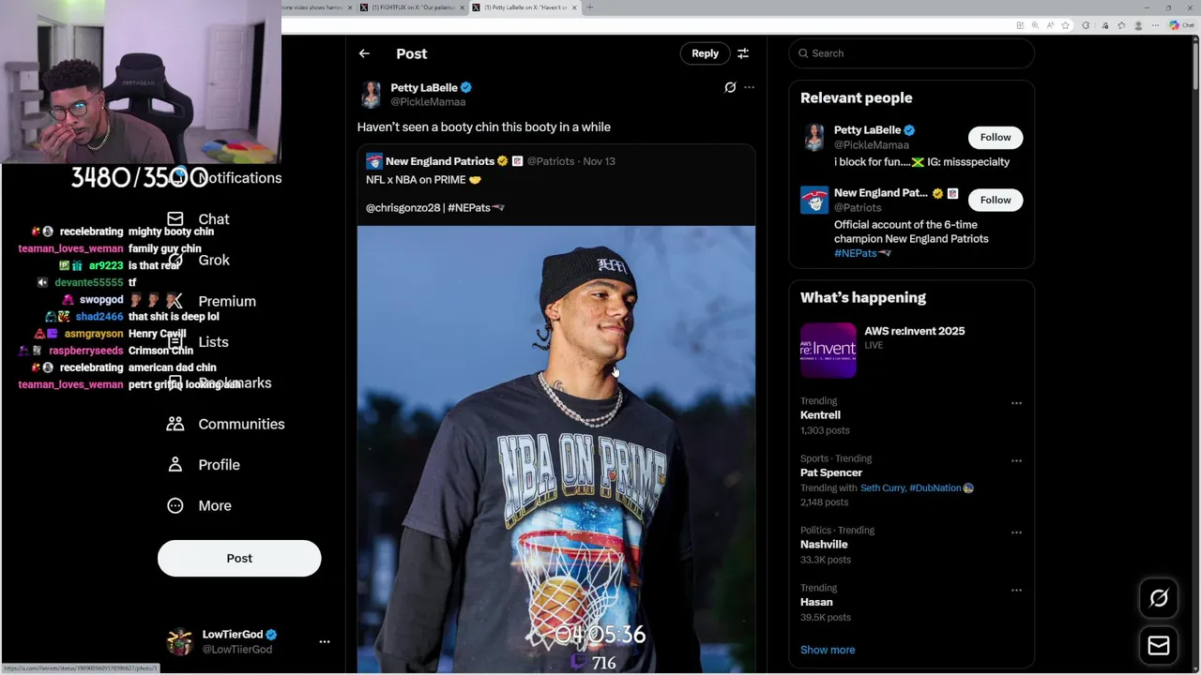Click the @PickleMamaa handle in the post header
Image resolution: width=1201 pixels, height=675 pixels.
click(428, 101)
